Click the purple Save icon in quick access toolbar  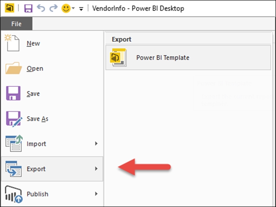[28, 8]
